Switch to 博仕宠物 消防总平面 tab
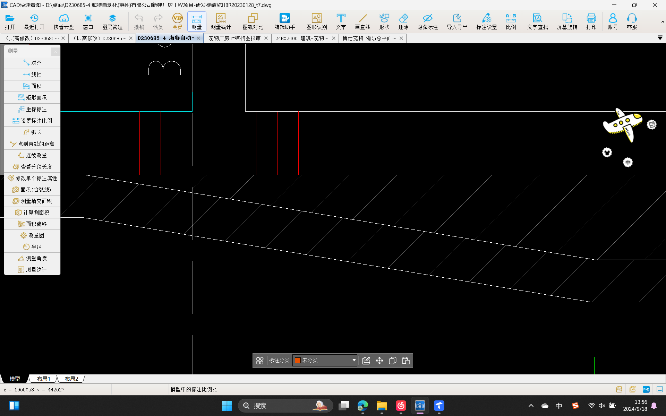 [x=369, y=38]
